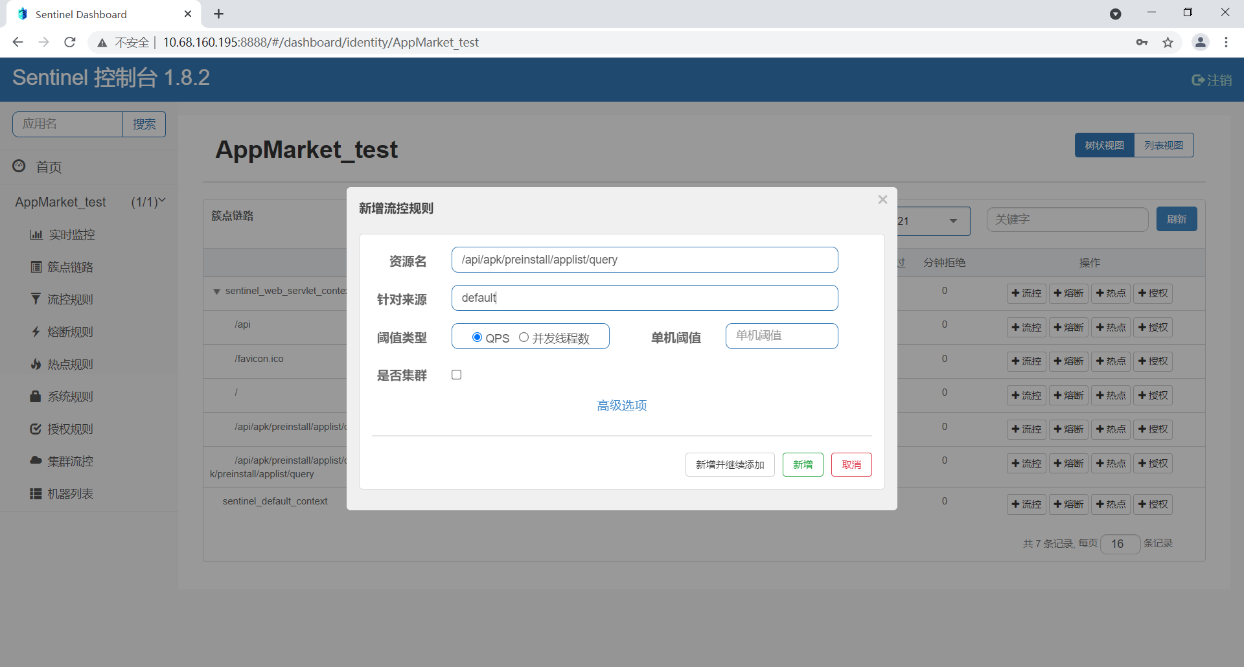Screen dimensions: 1244x667
Task: Switch to 列表视图 tab
Action: tap(1164, 145)
